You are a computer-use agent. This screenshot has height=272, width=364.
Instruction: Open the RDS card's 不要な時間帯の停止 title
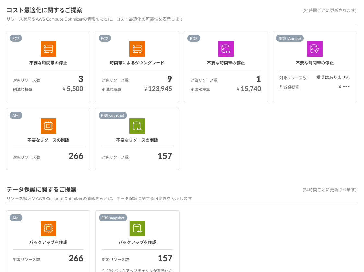[226, 63]
